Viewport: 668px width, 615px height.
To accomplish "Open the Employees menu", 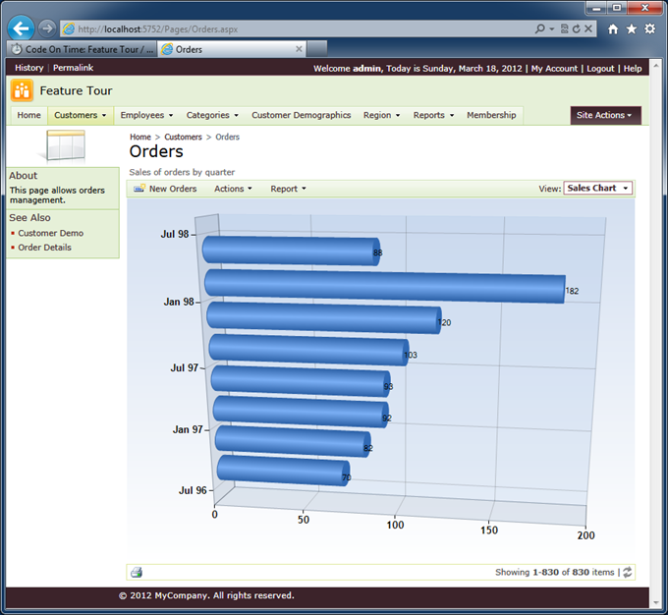I will [146, 115].
